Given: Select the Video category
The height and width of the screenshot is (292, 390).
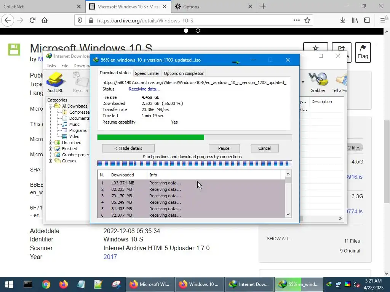Looking at the screenshot, I should tap(74, 136).
